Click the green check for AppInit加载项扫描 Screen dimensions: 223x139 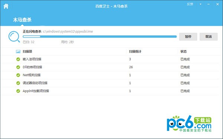(x=18, y=91)
